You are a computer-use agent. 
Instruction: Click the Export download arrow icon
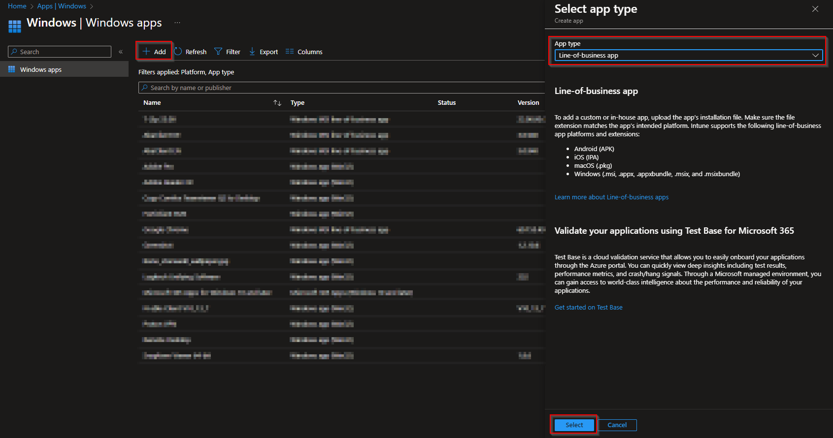252,52
